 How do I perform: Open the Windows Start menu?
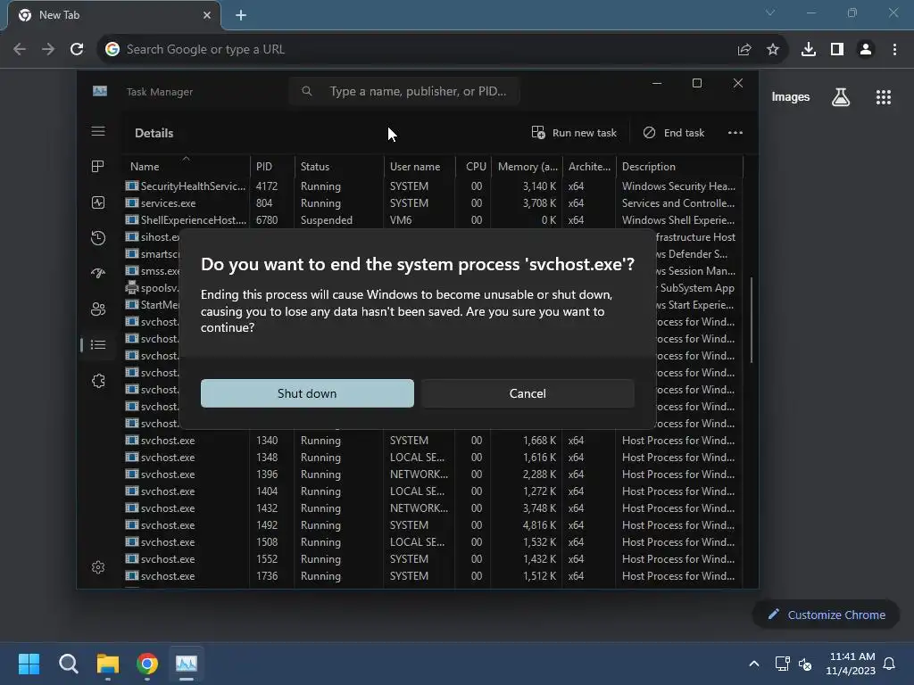(29, 664)
